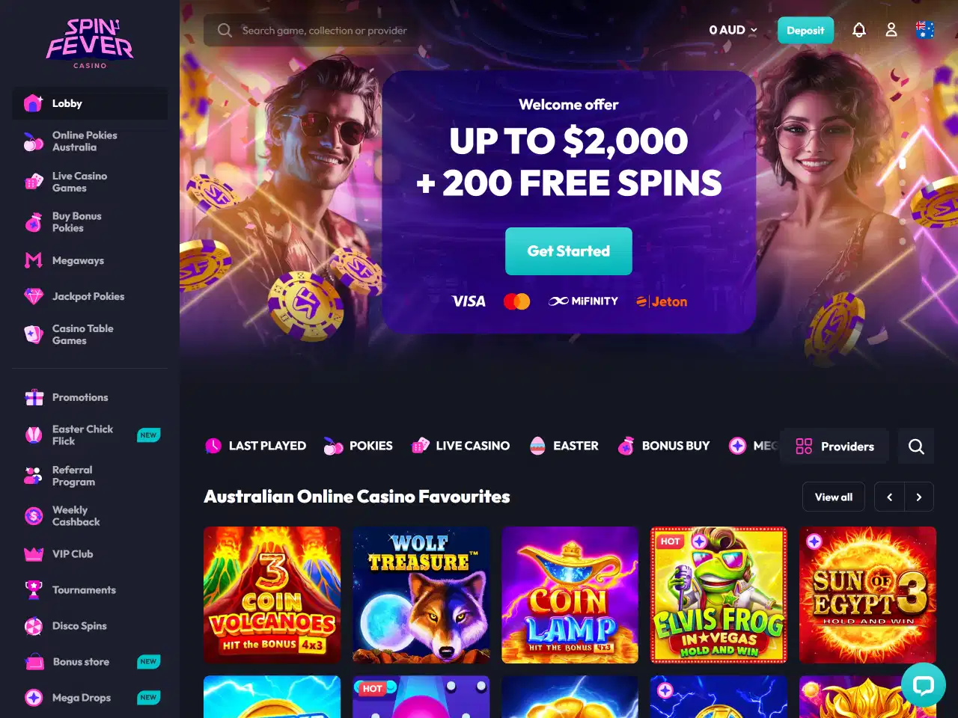Click the View all link

coord(834,497)
